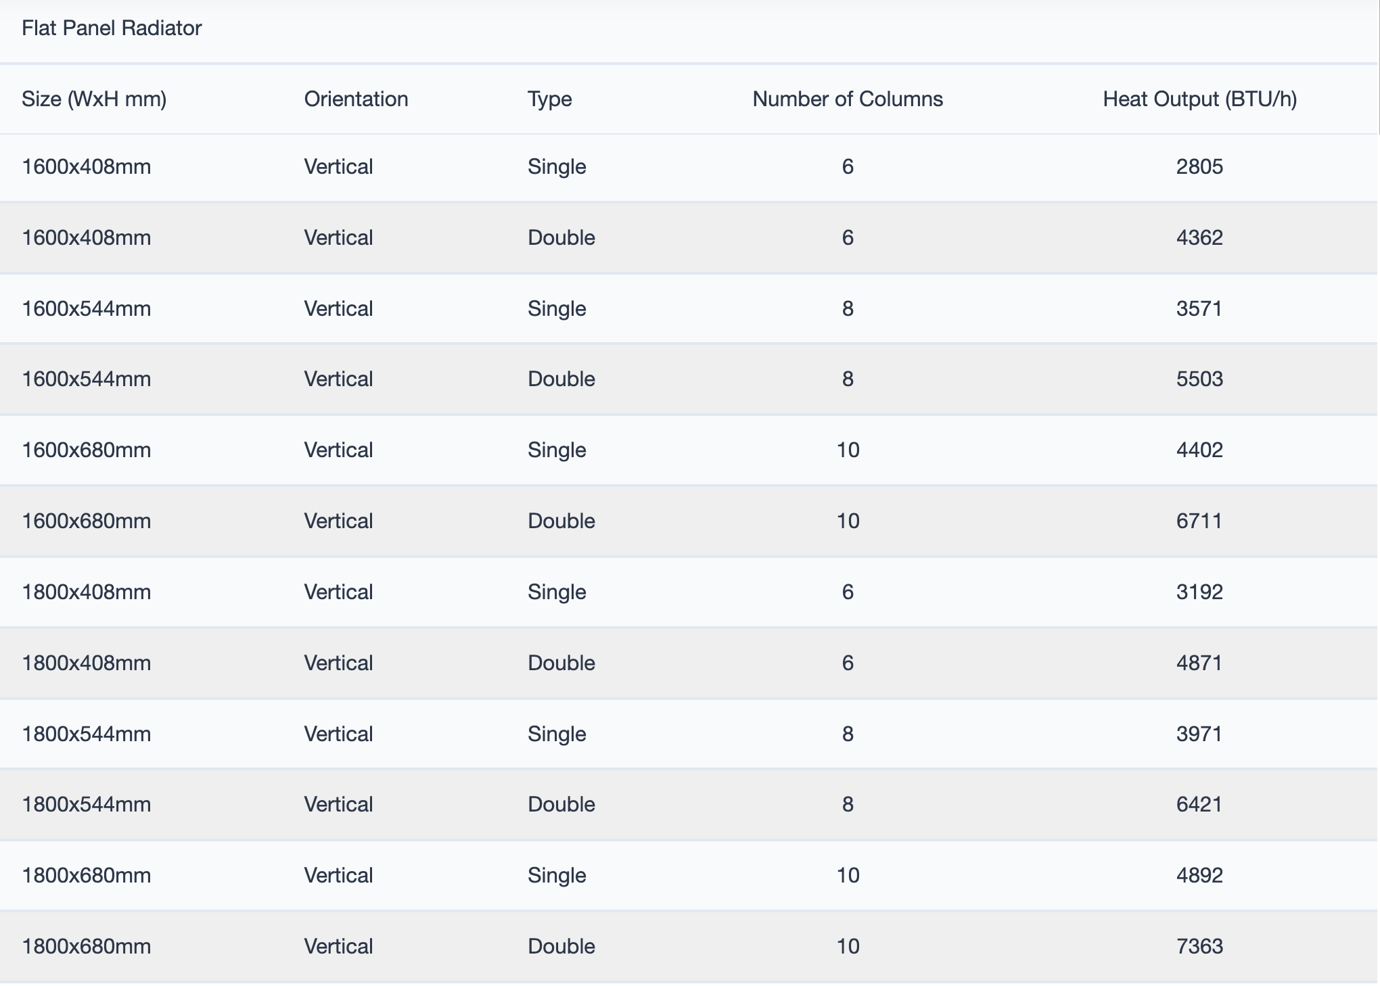Click heat output value 2805

1199,166
